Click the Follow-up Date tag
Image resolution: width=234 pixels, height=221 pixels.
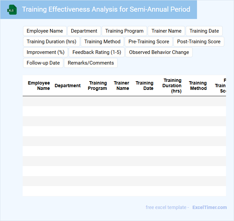click(x=43, y=63)
